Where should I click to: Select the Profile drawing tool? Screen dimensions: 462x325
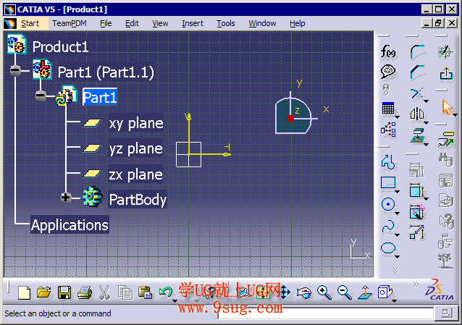(387, 161)
